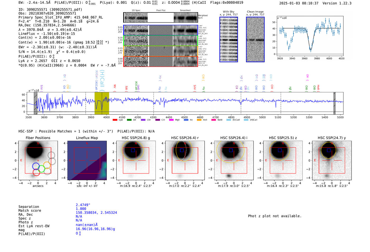Click the EW: -2.4±-14.5Å header value

[x=34, y=3]
